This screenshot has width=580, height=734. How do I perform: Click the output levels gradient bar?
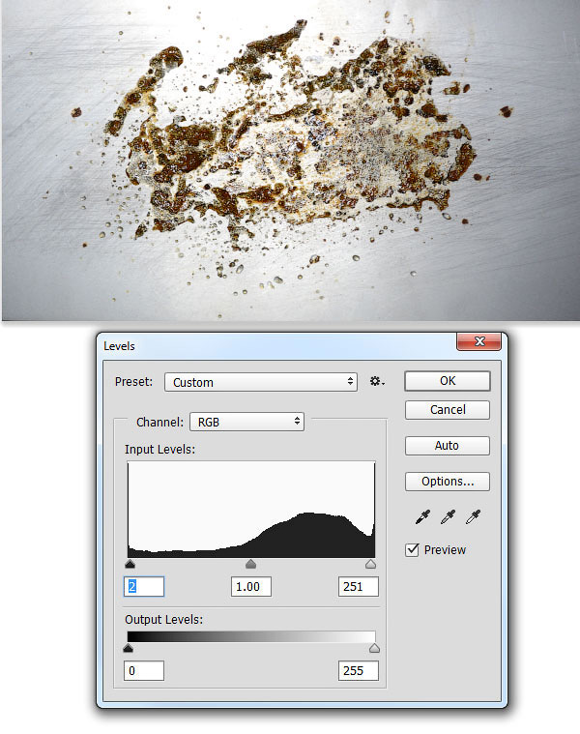tap(251, 636)
